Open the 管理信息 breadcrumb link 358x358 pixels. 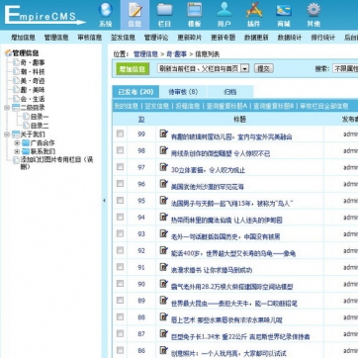(x=145, y=54)
